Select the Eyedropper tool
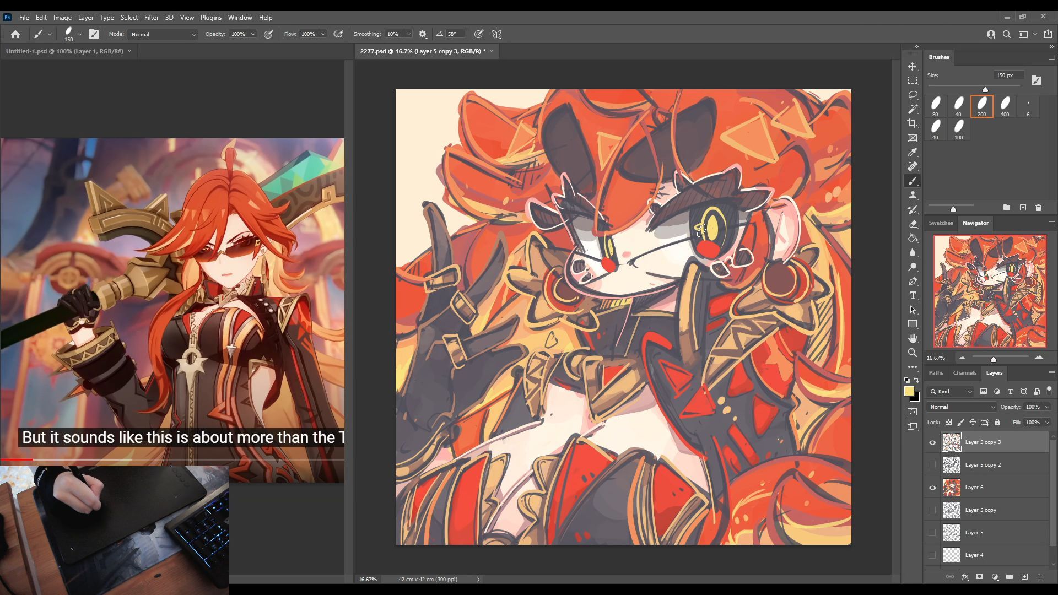The height and width of the screenshot is (595, 1058). coord(913,152)
